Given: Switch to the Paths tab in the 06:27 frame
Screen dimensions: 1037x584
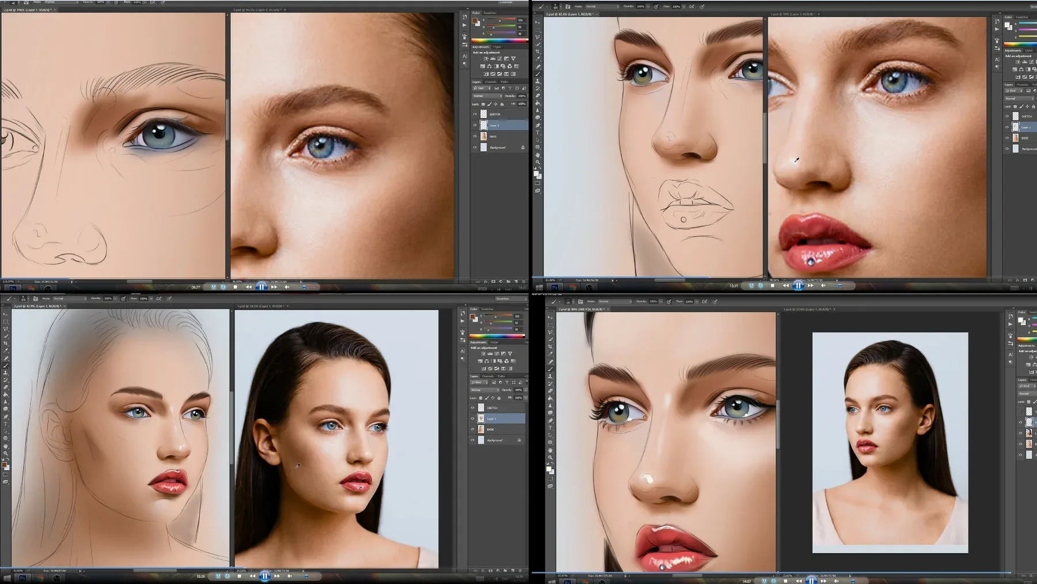Looking at the screenshot, I should [504, 82].
